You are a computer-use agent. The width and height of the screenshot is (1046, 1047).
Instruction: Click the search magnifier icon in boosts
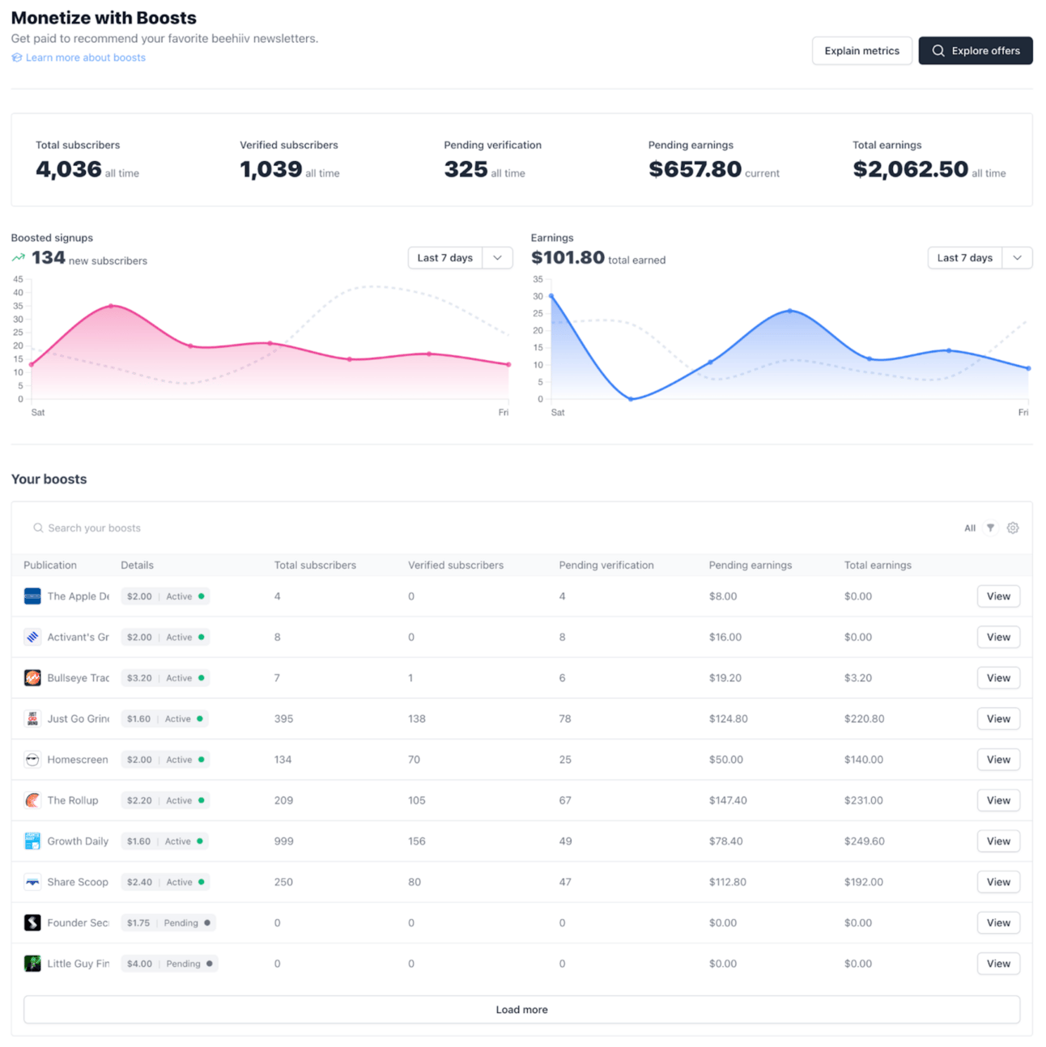click(38, 528)
